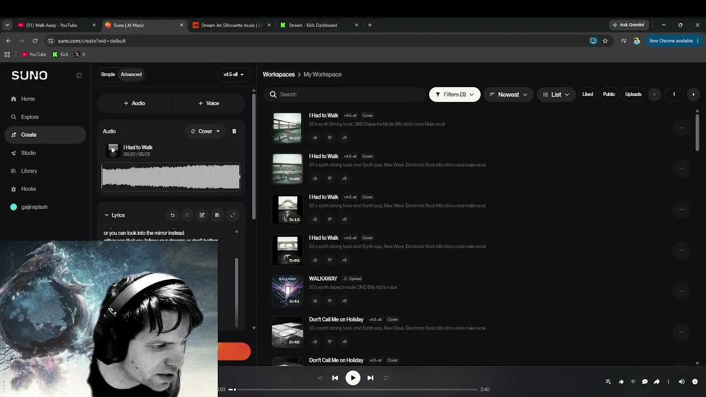
Task: Expand lyrics editor to full view
Action: (233, 215)
